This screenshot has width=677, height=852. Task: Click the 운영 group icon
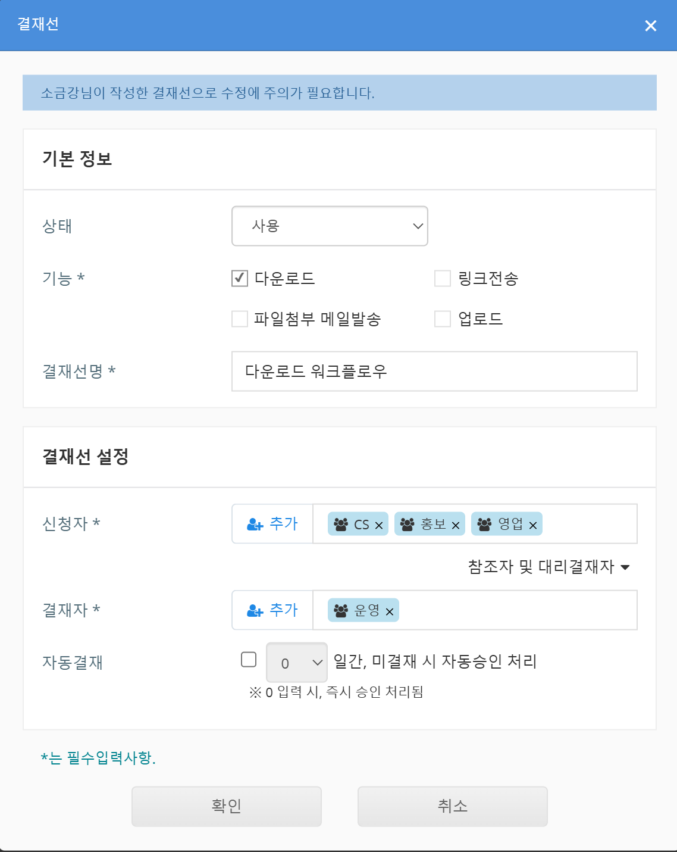point(341,611)
